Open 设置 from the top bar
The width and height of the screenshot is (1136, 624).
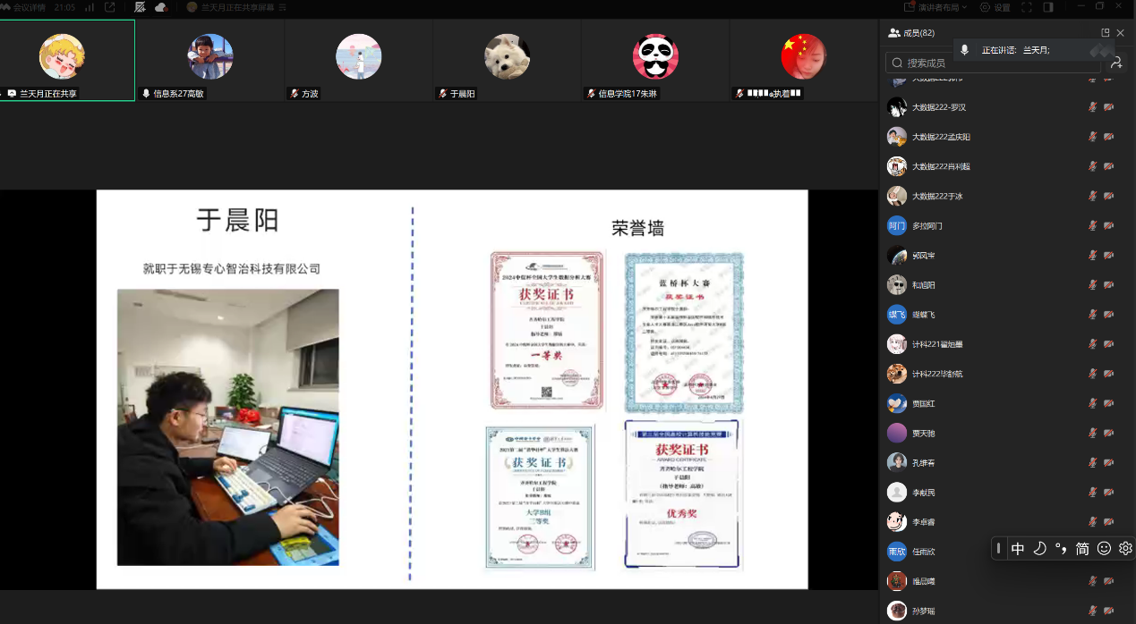(995, 7)
